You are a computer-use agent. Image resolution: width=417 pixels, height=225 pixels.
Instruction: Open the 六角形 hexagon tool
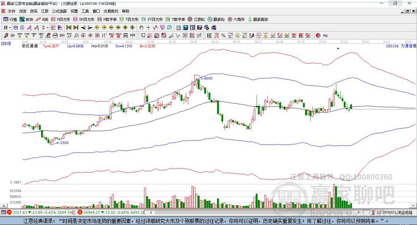(x=236, y=19)
